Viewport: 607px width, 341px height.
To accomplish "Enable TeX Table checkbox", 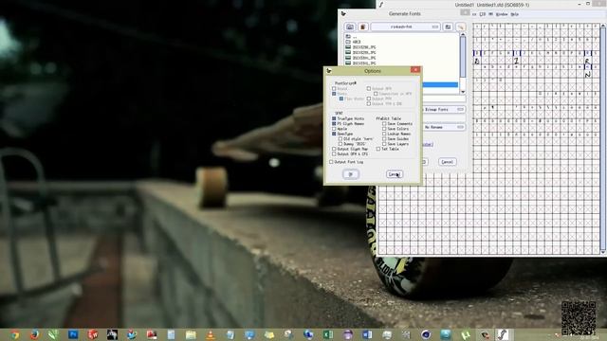I will (378, 149).
